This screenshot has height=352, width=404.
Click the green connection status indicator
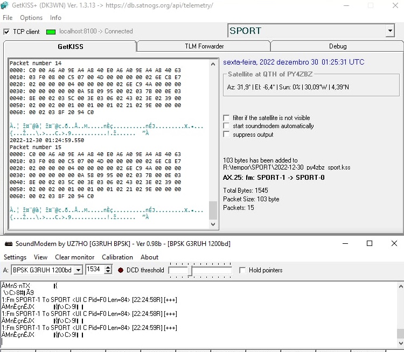pos(51,32)
